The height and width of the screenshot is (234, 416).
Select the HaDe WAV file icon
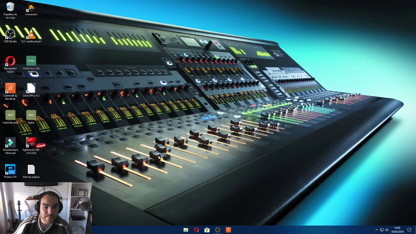pos(31,117)
